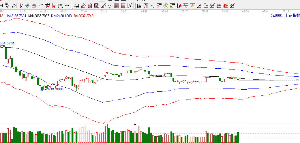Choose the dotted grid tool icon

[x=61, y=5]
